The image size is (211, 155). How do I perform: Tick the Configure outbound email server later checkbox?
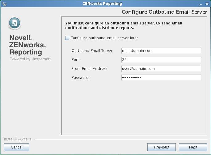click(67, 38)
